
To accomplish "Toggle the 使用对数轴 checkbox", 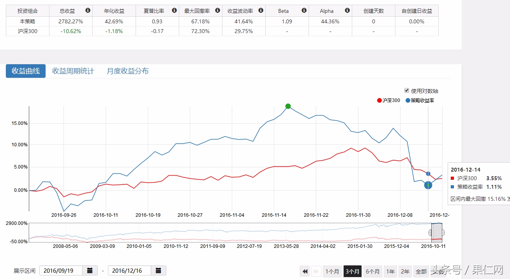I will (x=407, y=90).
